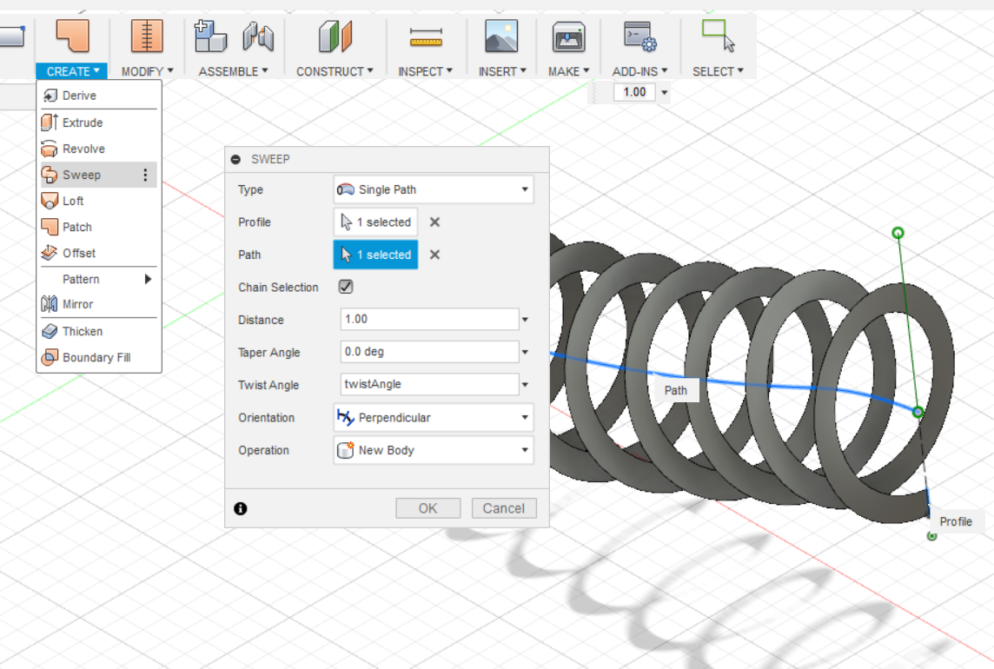The image size is (994, 669).
Task: Open the Orientation dropdown set to Perpendicular
Action: coord(432,417)
